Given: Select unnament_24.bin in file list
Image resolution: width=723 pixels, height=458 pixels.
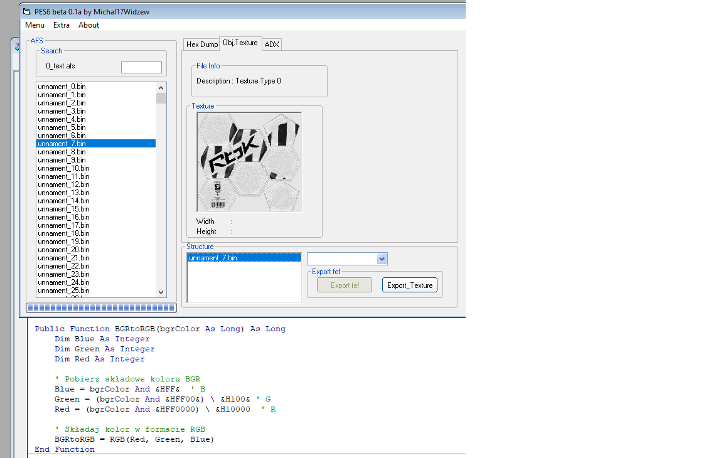Looking at the screenshot, I should 96,282.
